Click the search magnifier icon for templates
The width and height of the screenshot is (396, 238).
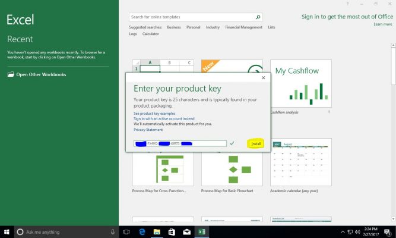[x=258, y=17]
